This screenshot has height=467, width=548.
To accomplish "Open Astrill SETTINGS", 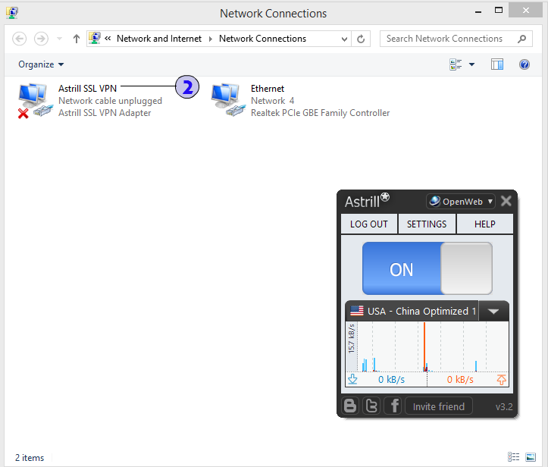I will coord(427,224).
